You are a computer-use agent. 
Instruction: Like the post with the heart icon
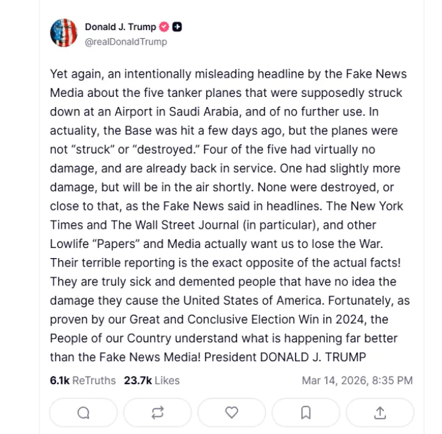232,413
